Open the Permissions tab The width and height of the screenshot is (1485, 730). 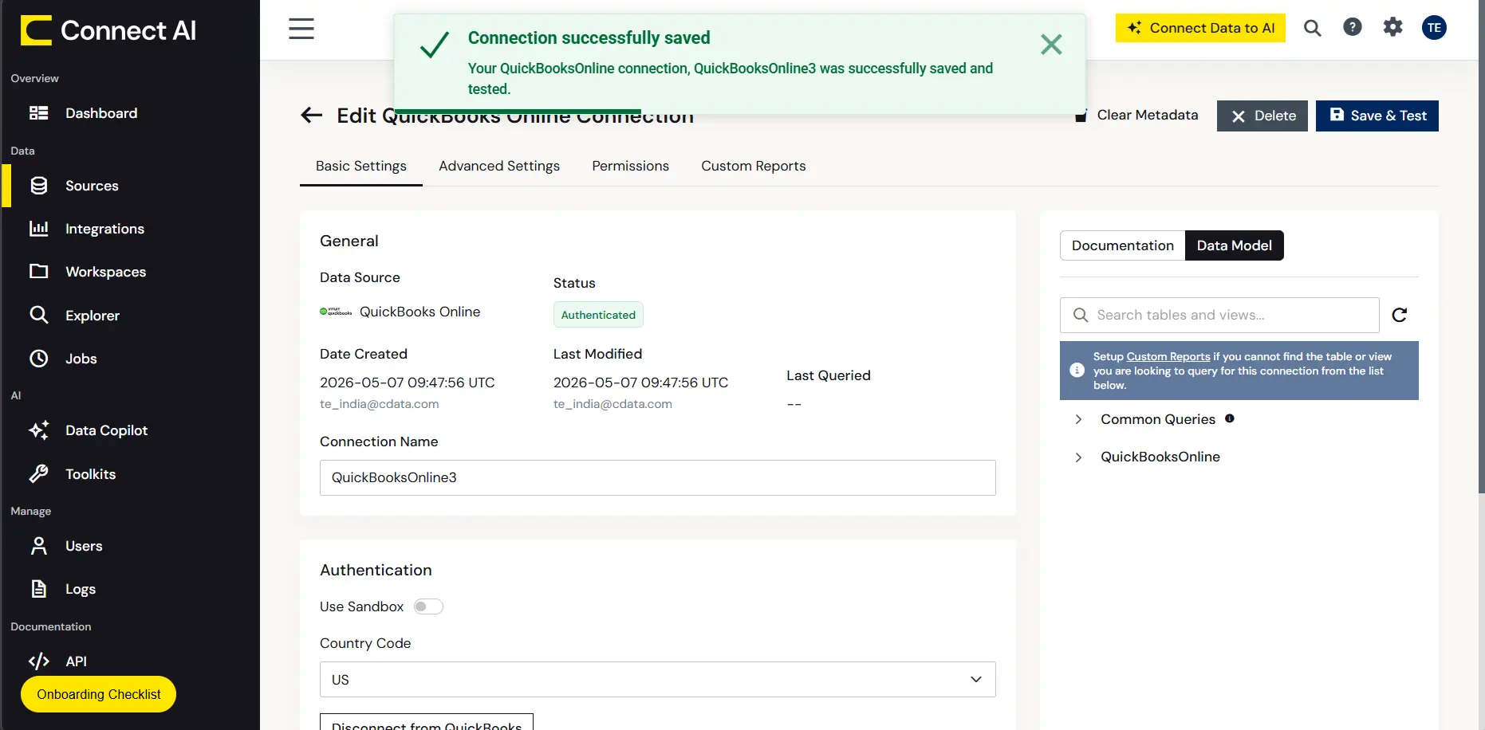click(x=630, y=166)
